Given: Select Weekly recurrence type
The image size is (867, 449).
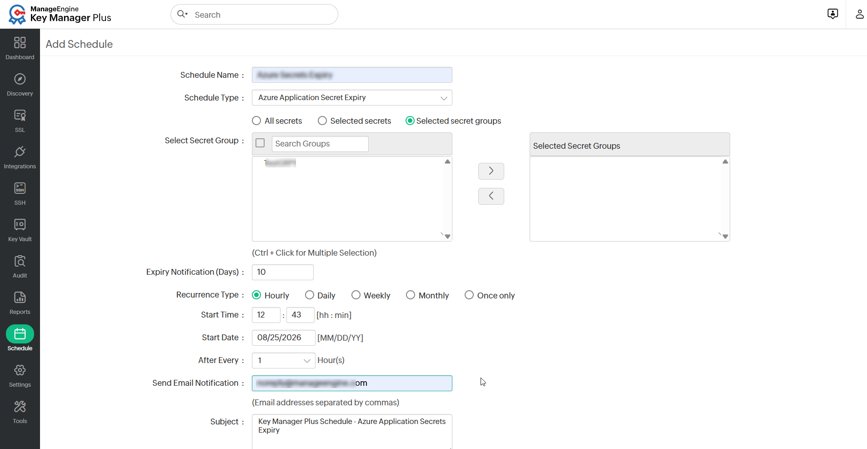Looking at the screenshot, I should tap(356, 295).
